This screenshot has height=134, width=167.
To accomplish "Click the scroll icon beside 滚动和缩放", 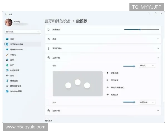I will coord(48,48).
